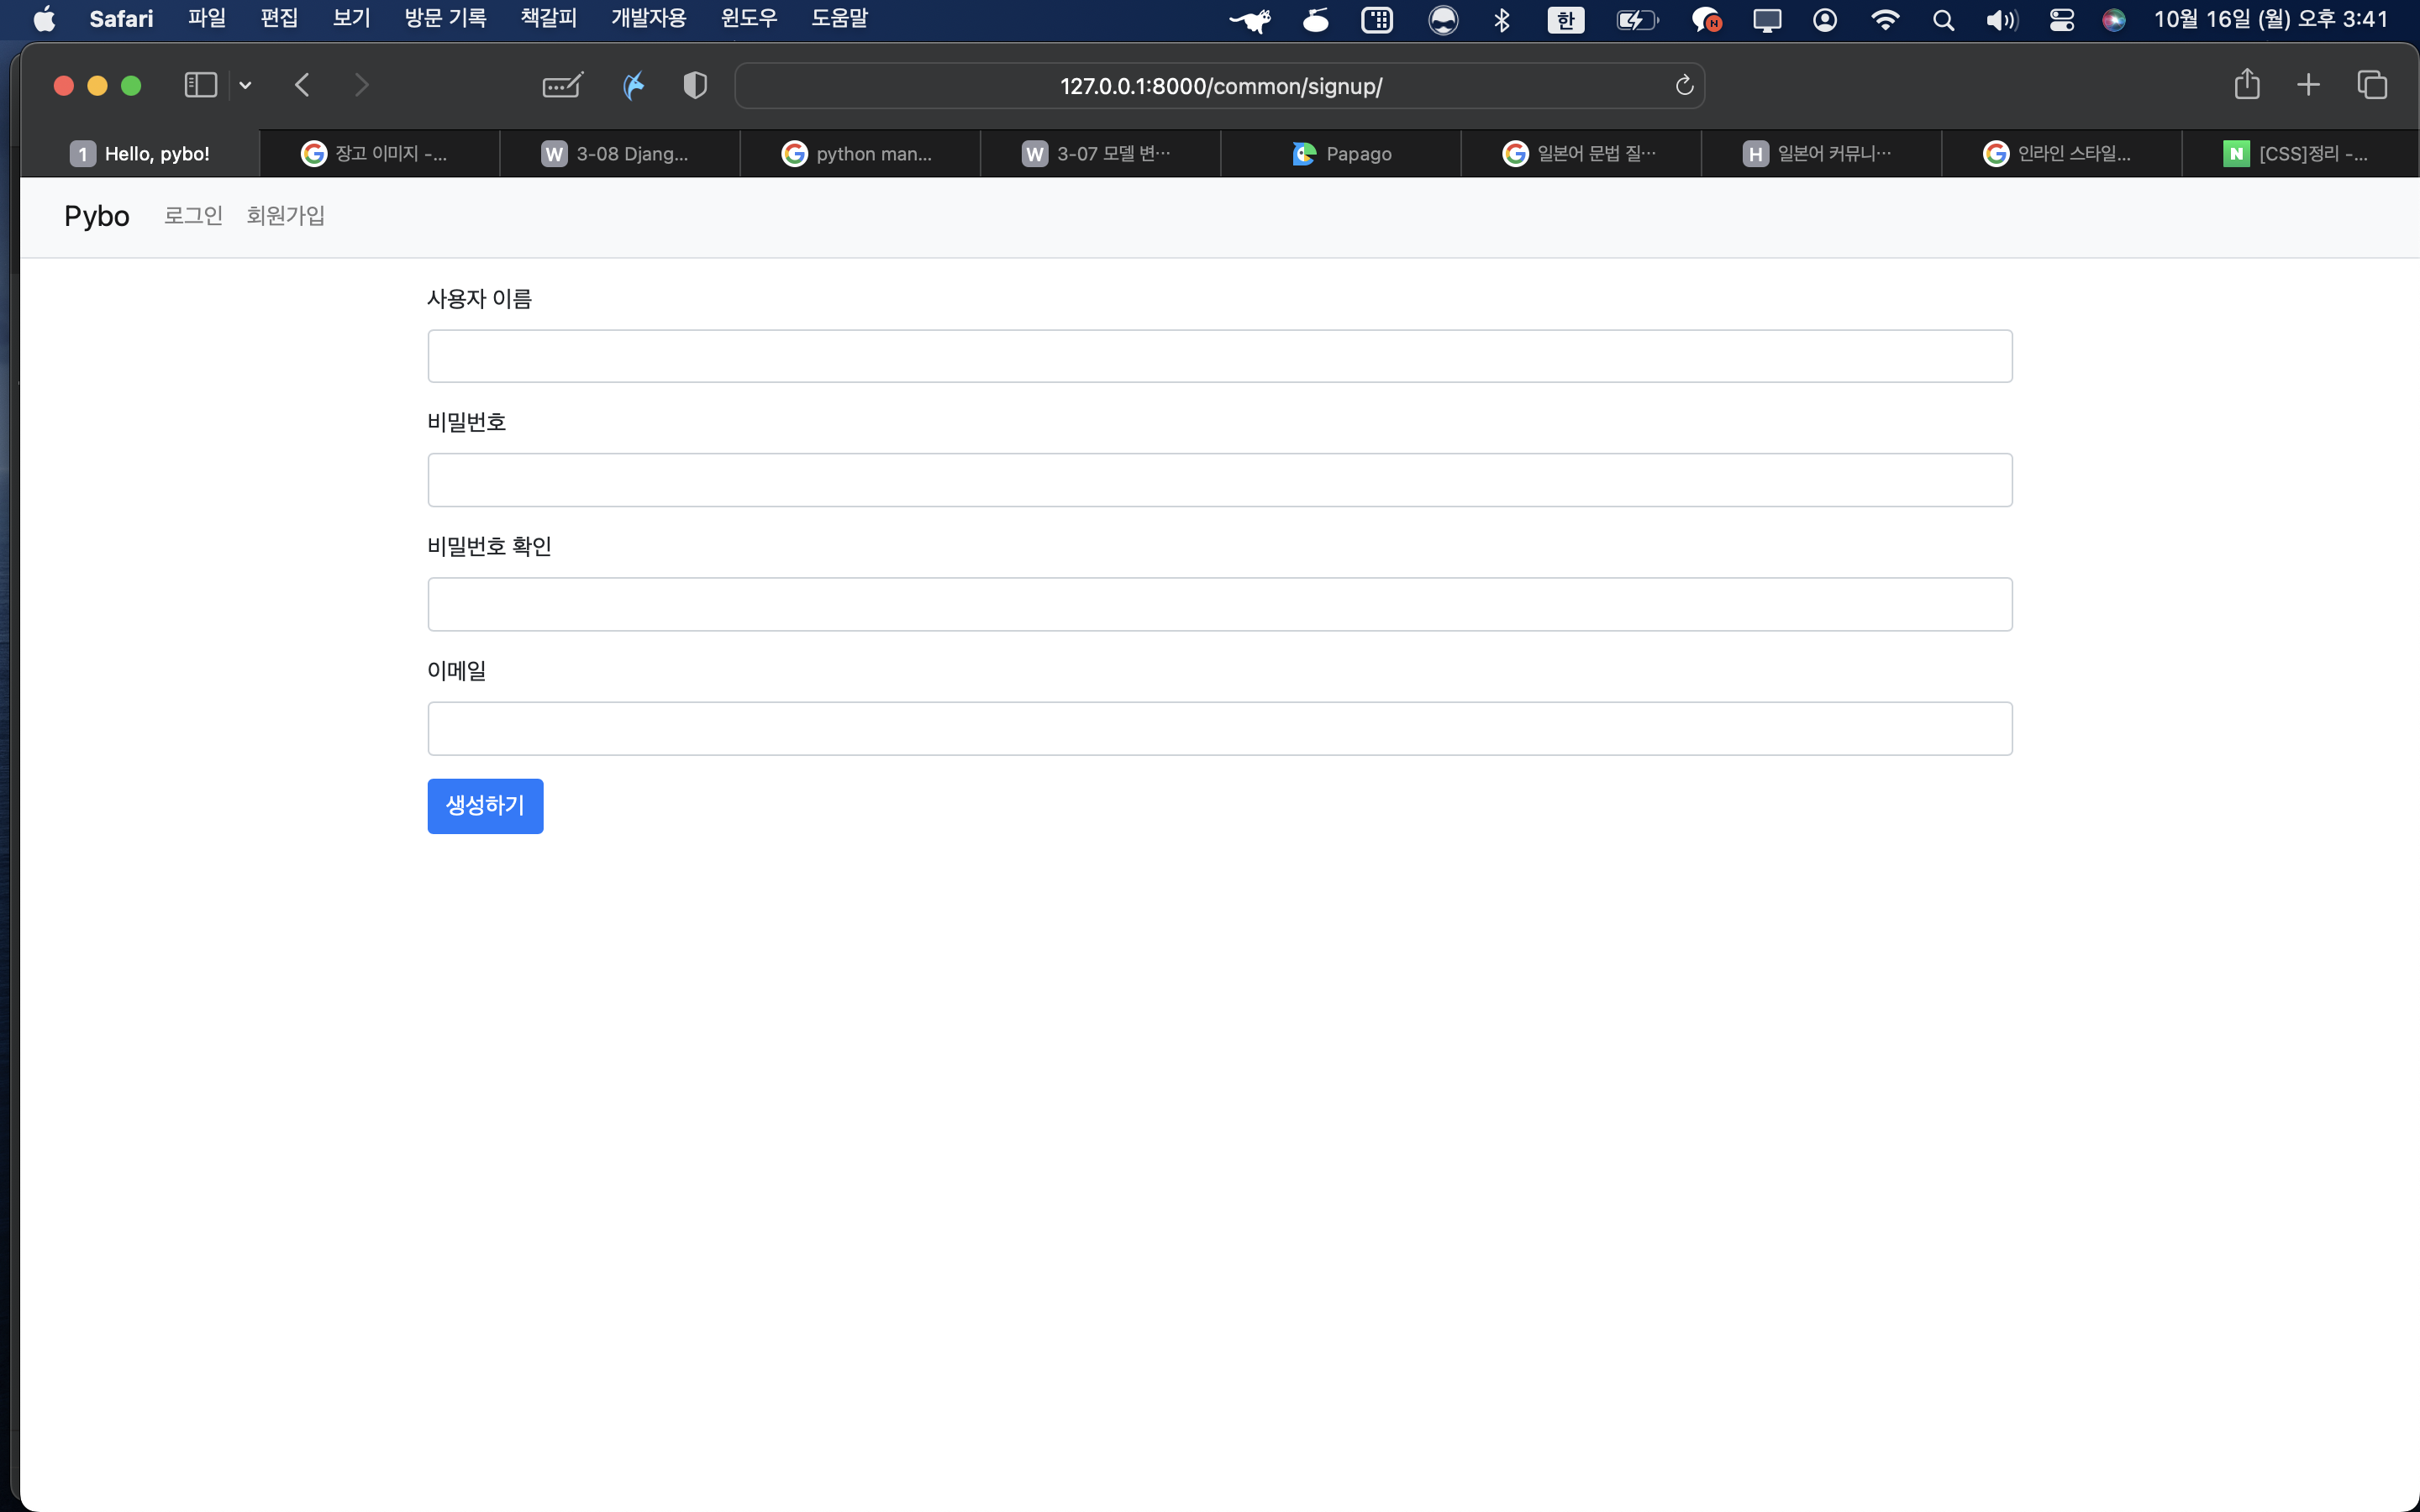Toggle the Safari sidebar icon
Image resolution: width=2420 pixels, height=1512 pixels.
coord(201,85)
